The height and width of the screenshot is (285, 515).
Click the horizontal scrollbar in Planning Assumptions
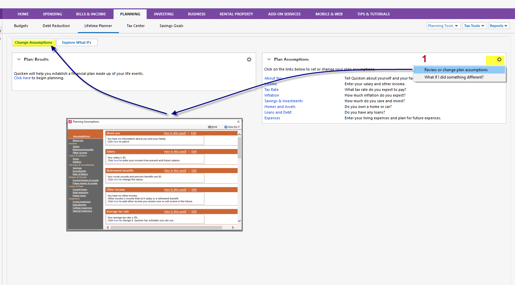tap(166, 228)
